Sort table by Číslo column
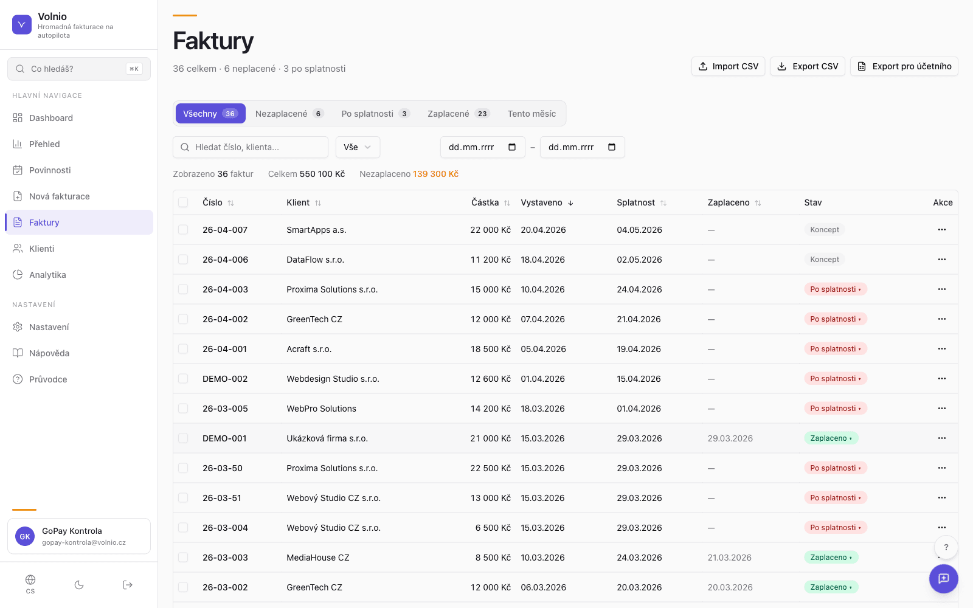This screenshot has width=973, height=608. pyautogui.click(x=218, y=202)
